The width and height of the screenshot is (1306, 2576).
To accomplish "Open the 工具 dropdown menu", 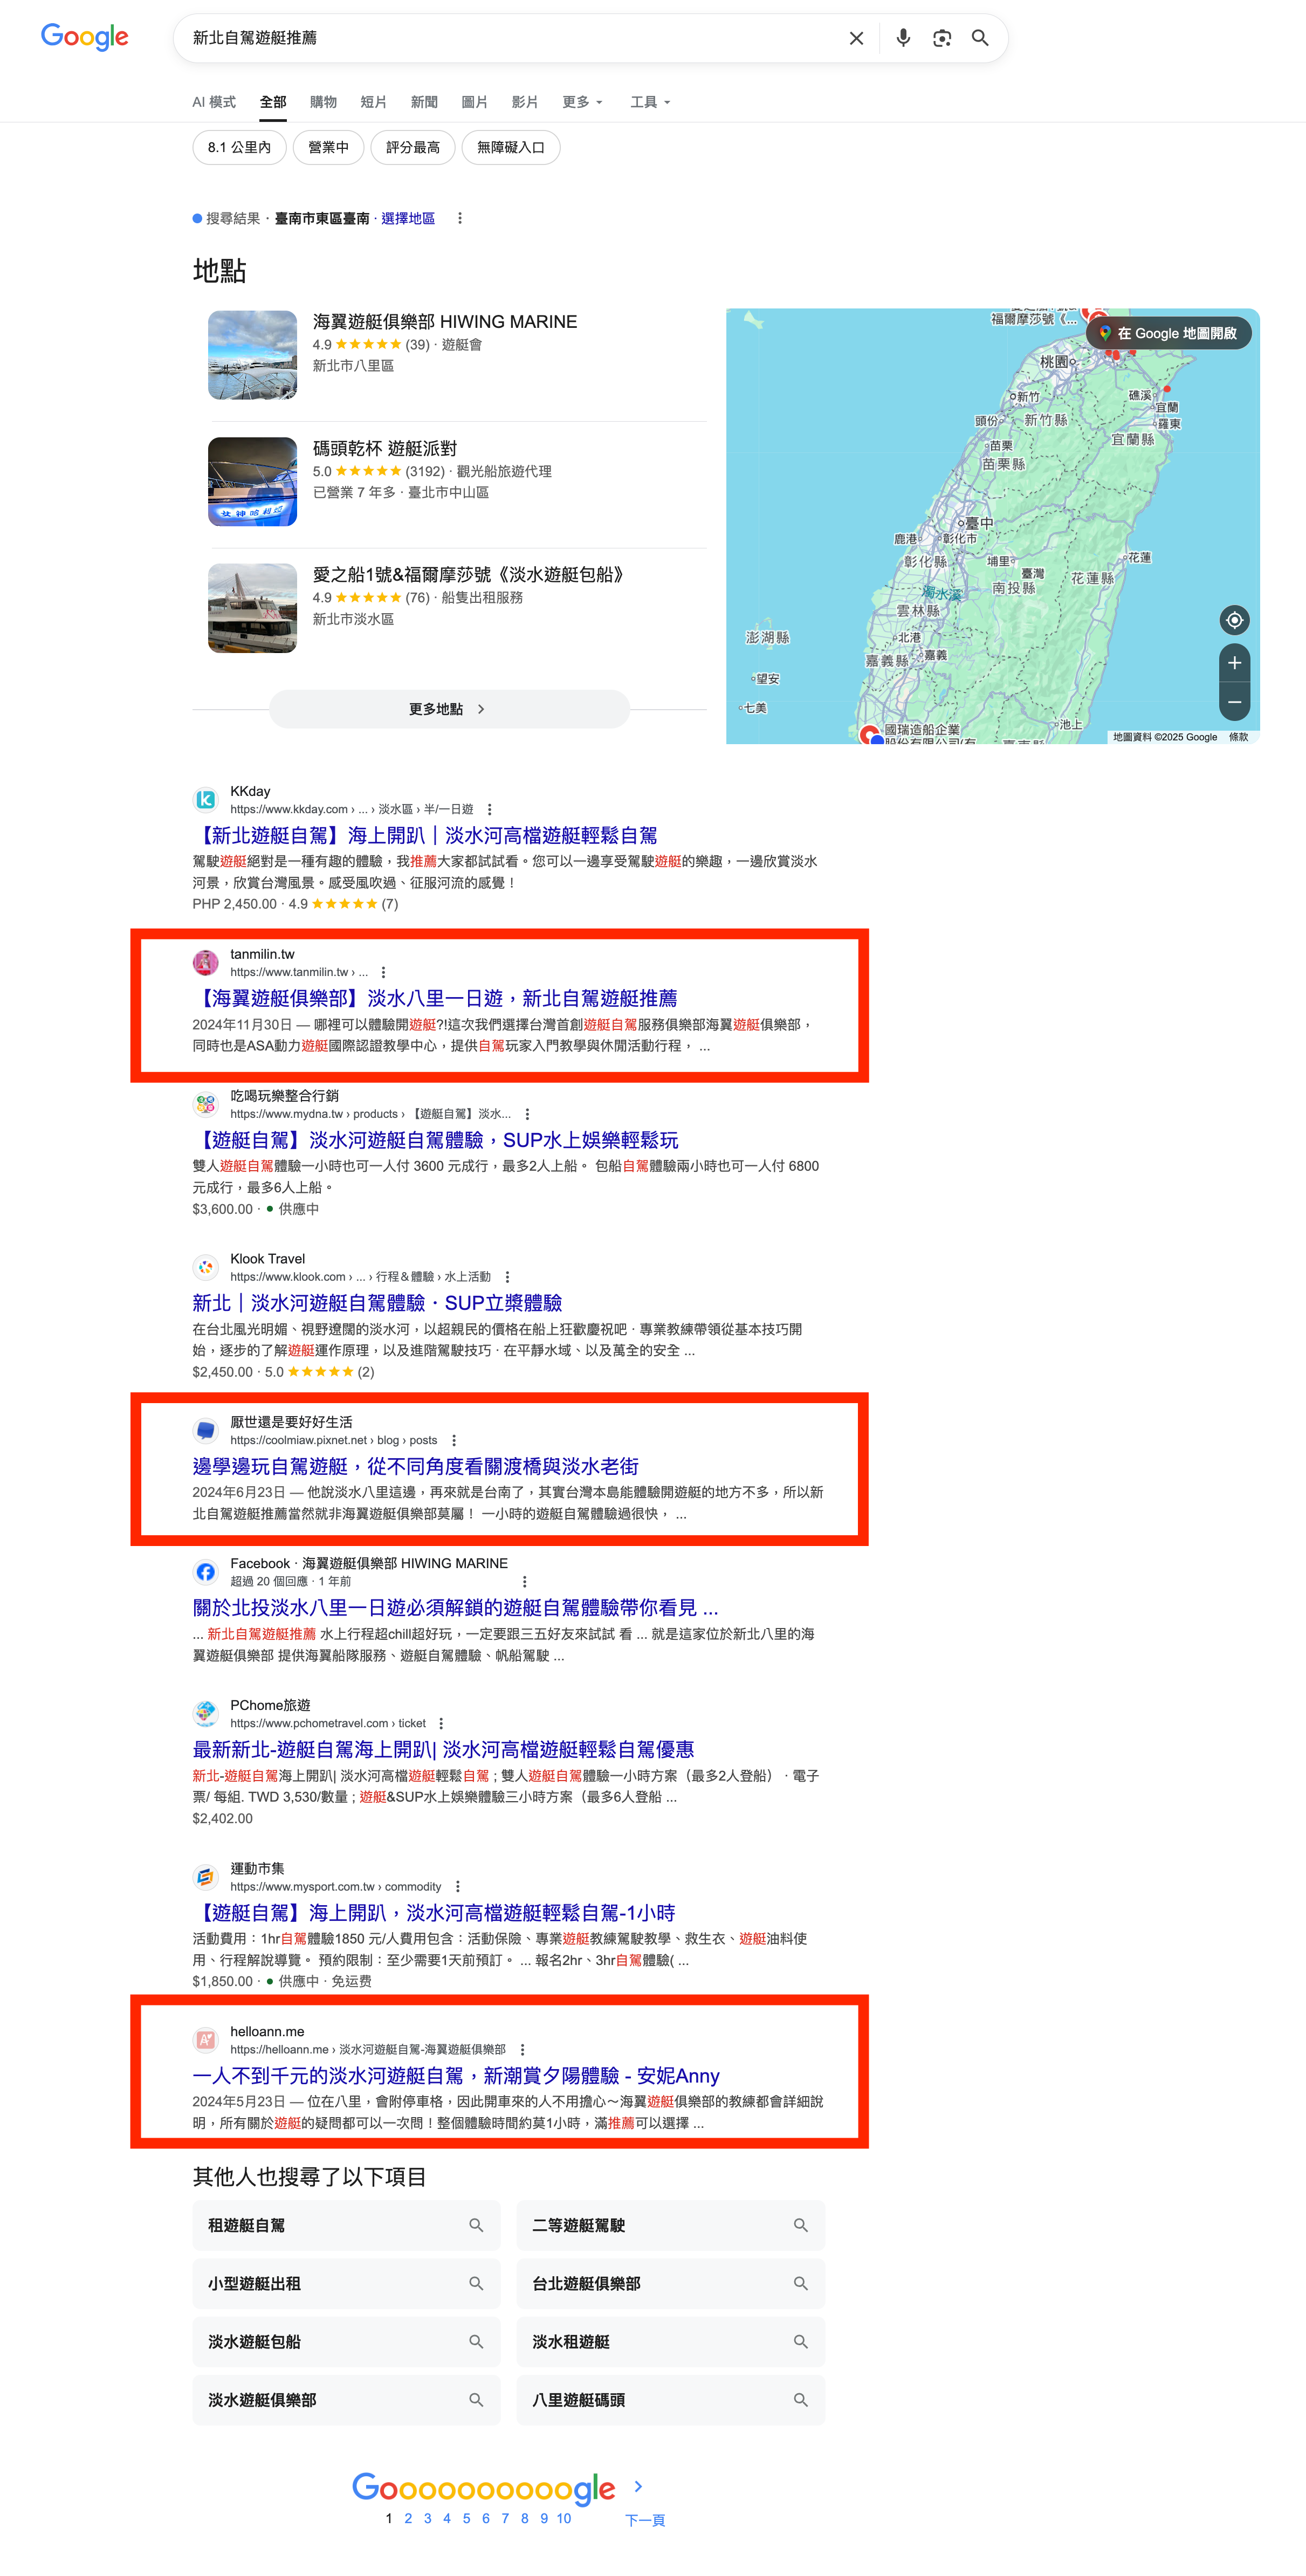I will pos(650,102).
